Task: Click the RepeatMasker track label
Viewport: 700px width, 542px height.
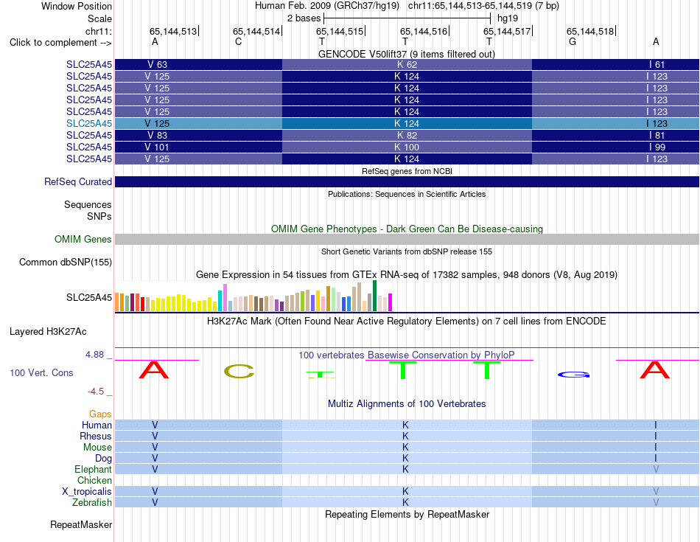Action: coord(81,524)
